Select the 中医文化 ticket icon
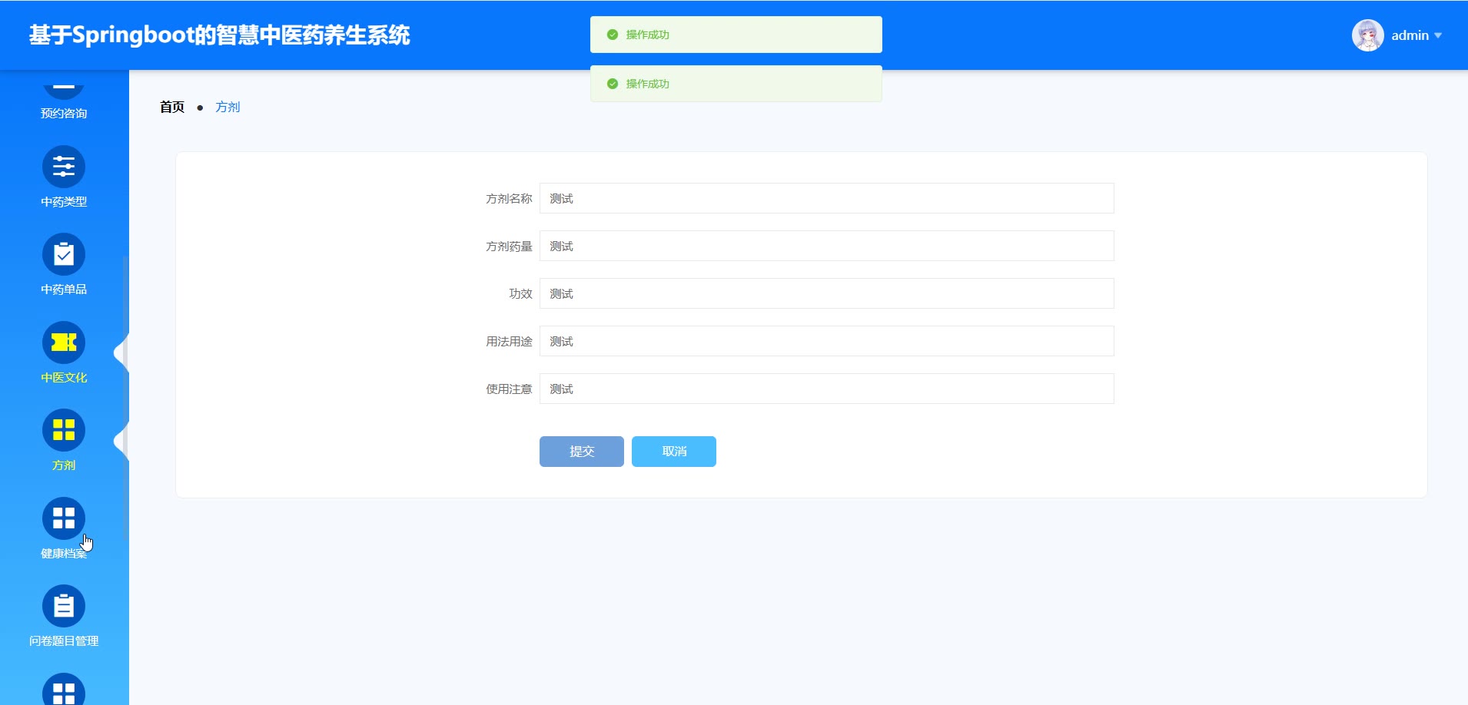 [64, 343]
